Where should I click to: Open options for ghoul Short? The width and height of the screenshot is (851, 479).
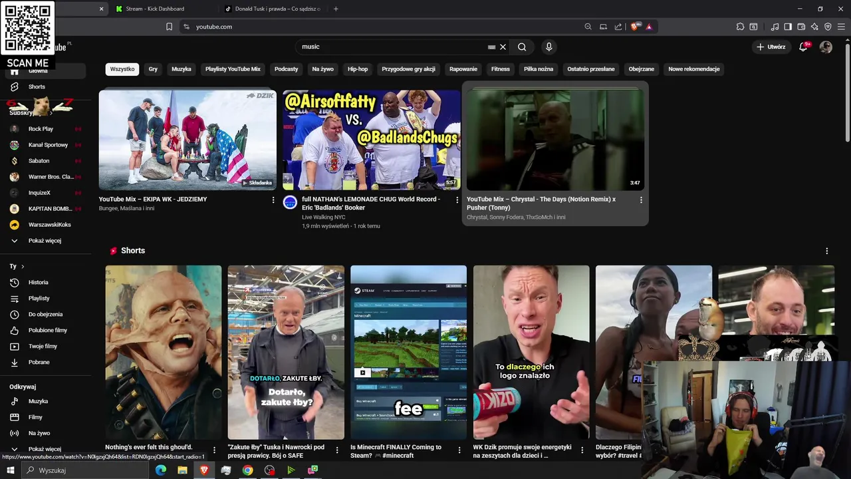(214, 450)
